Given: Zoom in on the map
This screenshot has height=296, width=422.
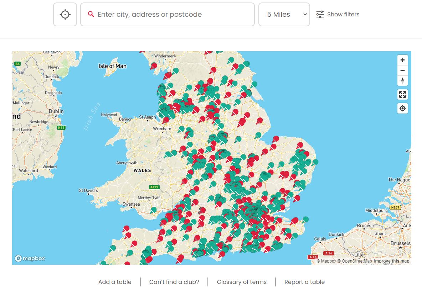Looking at the screenshot, I should 402,60.
